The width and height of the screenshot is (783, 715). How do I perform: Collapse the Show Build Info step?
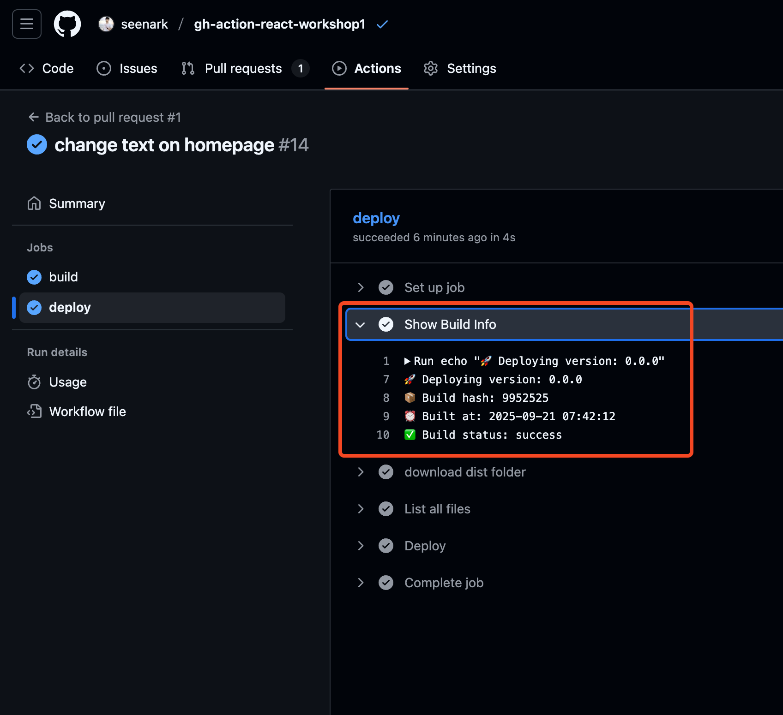(361, 325)
